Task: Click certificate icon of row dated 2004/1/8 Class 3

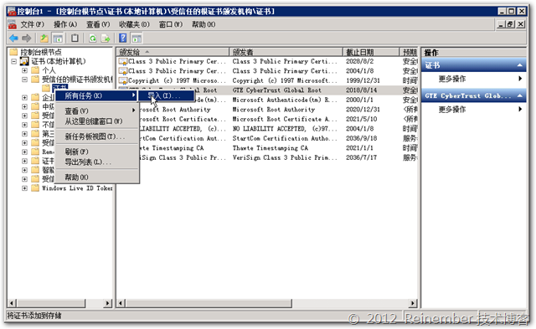Action: pyautogui.click(x=123, y=71)
